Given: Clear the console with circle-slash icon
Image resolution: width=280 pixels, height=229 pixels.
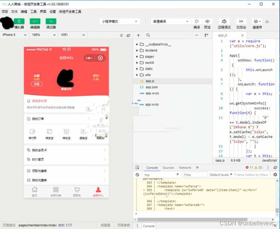Looking at the screenshot, I should pyautogui.click(x=137, y=175).
